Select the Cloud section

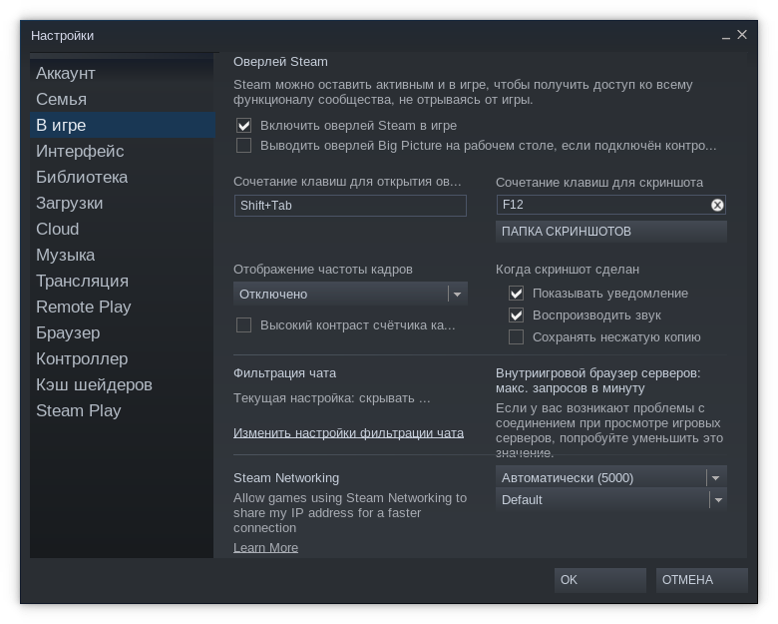122,229
